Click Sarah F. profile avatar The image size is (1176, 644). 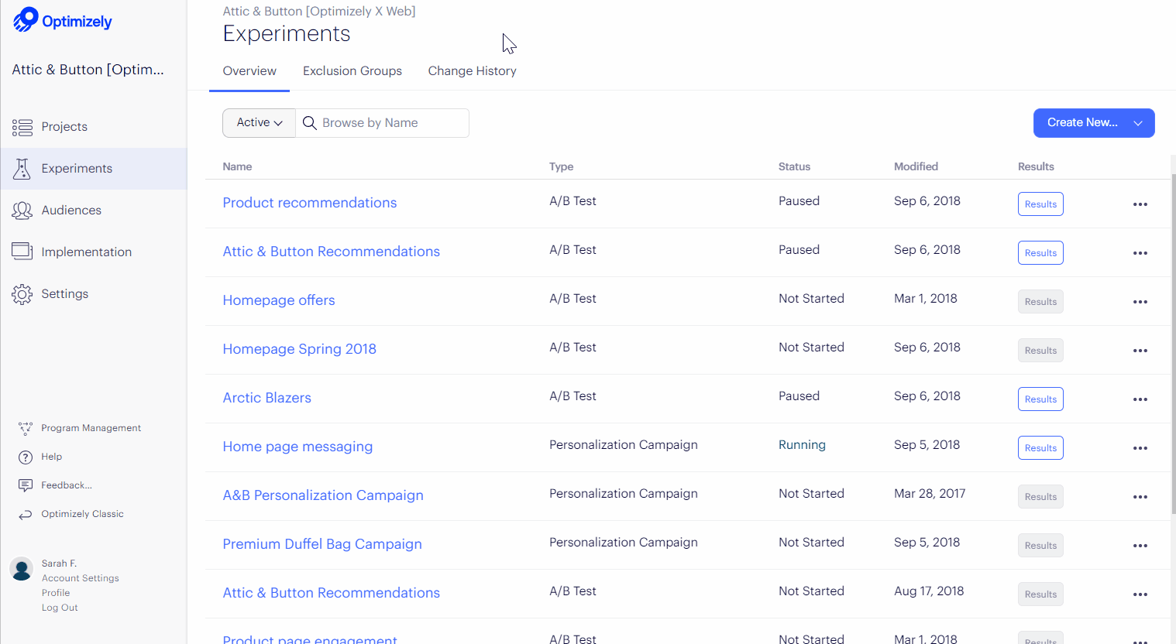[22, 570]
